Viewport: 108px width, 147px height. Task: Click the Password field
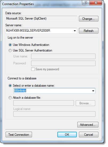click(x=63, y=63)
